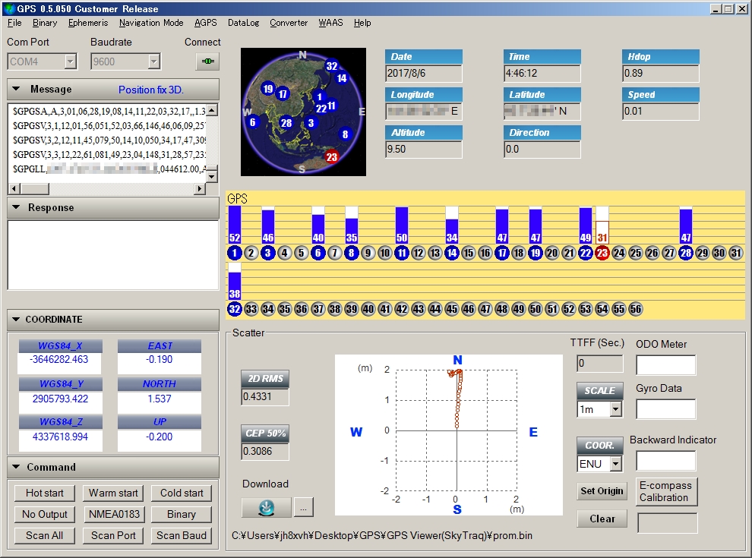
Task: Open the Navigation Mode menu
Action: click(150, 23)
